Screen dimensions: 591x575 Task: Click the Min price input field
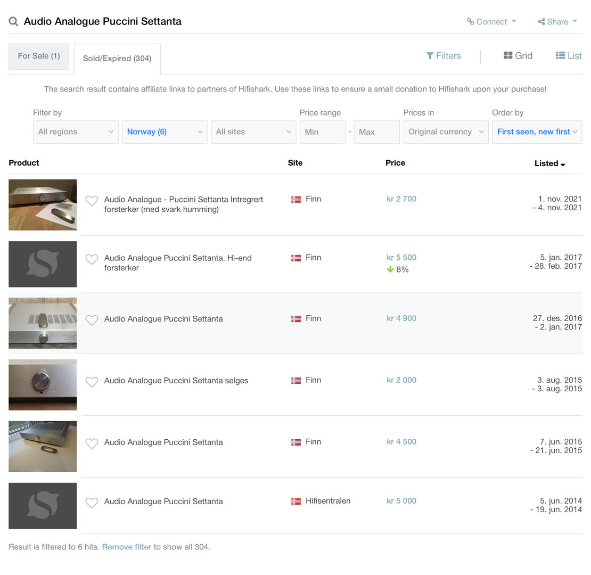[322, 132]
